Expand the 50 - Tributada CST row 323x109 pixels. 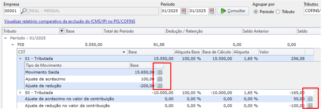tap(20, 92)
